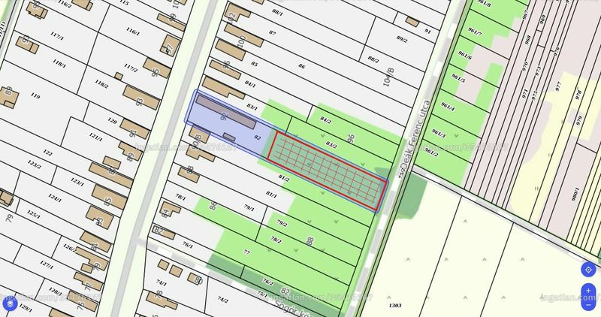Select parcel 117/2 on the map
Viewport: 601px width, 317px height.
pos(131,68)
